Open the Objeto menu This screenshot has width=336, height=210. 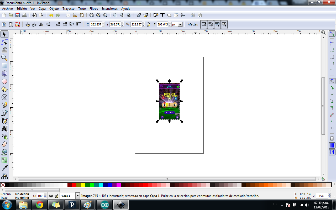tap(54, 9)
